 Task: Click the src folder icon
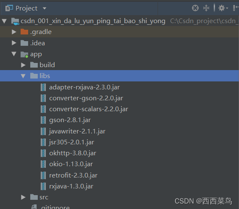34,197
